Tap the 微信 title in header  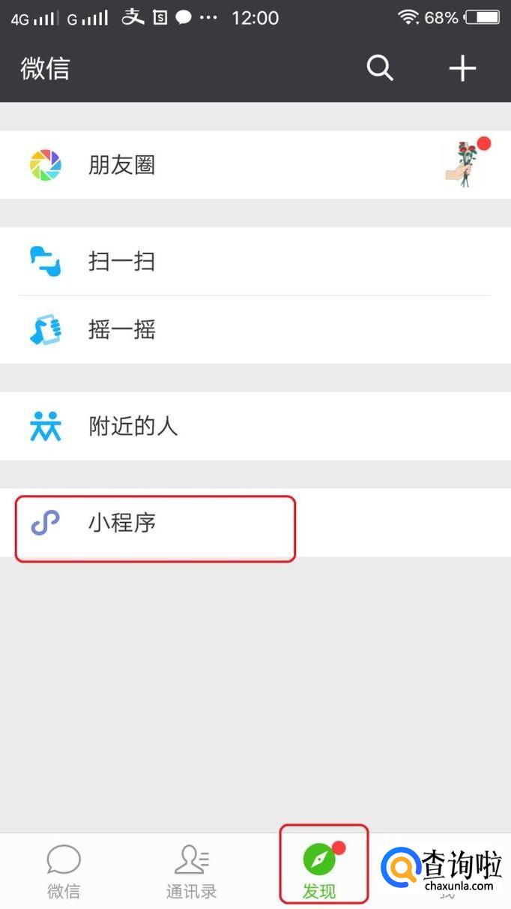pyautogui.click(x=45, y=68)
